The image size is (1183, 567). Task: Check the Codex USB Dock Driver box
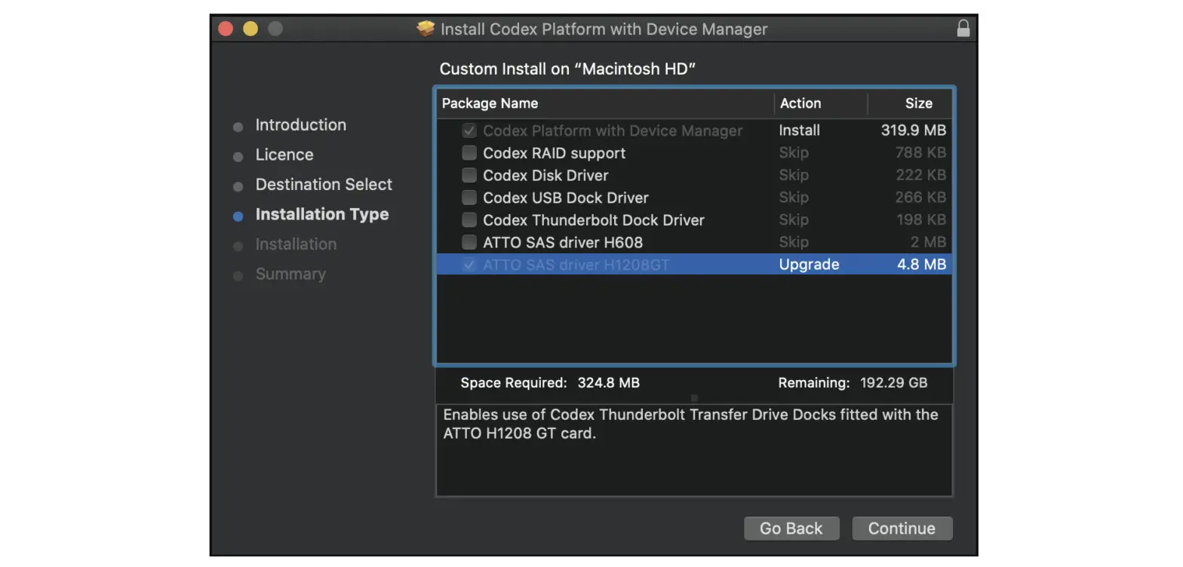469,198
